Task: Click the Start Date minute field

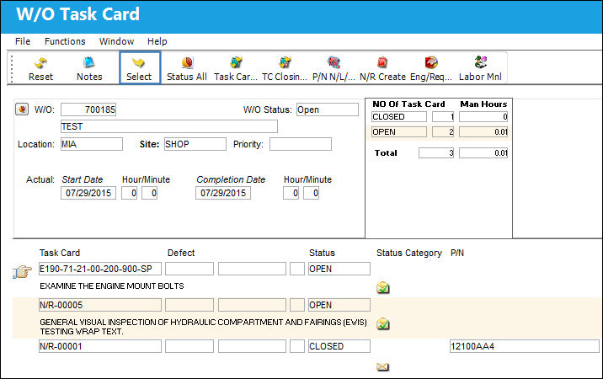Action: coord(150,193)
